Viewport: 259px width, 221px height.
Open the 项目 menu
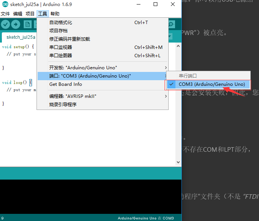(x=30, y=14)
